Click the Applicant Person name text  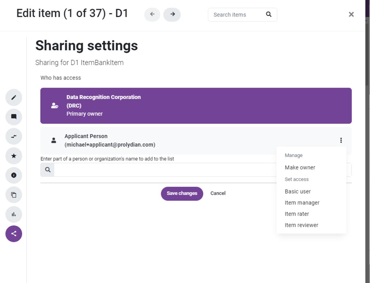[86, 136]
